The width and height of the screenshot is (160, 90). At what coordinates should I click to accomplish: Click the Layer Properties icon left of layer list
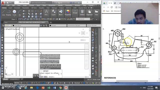[3, 25]
